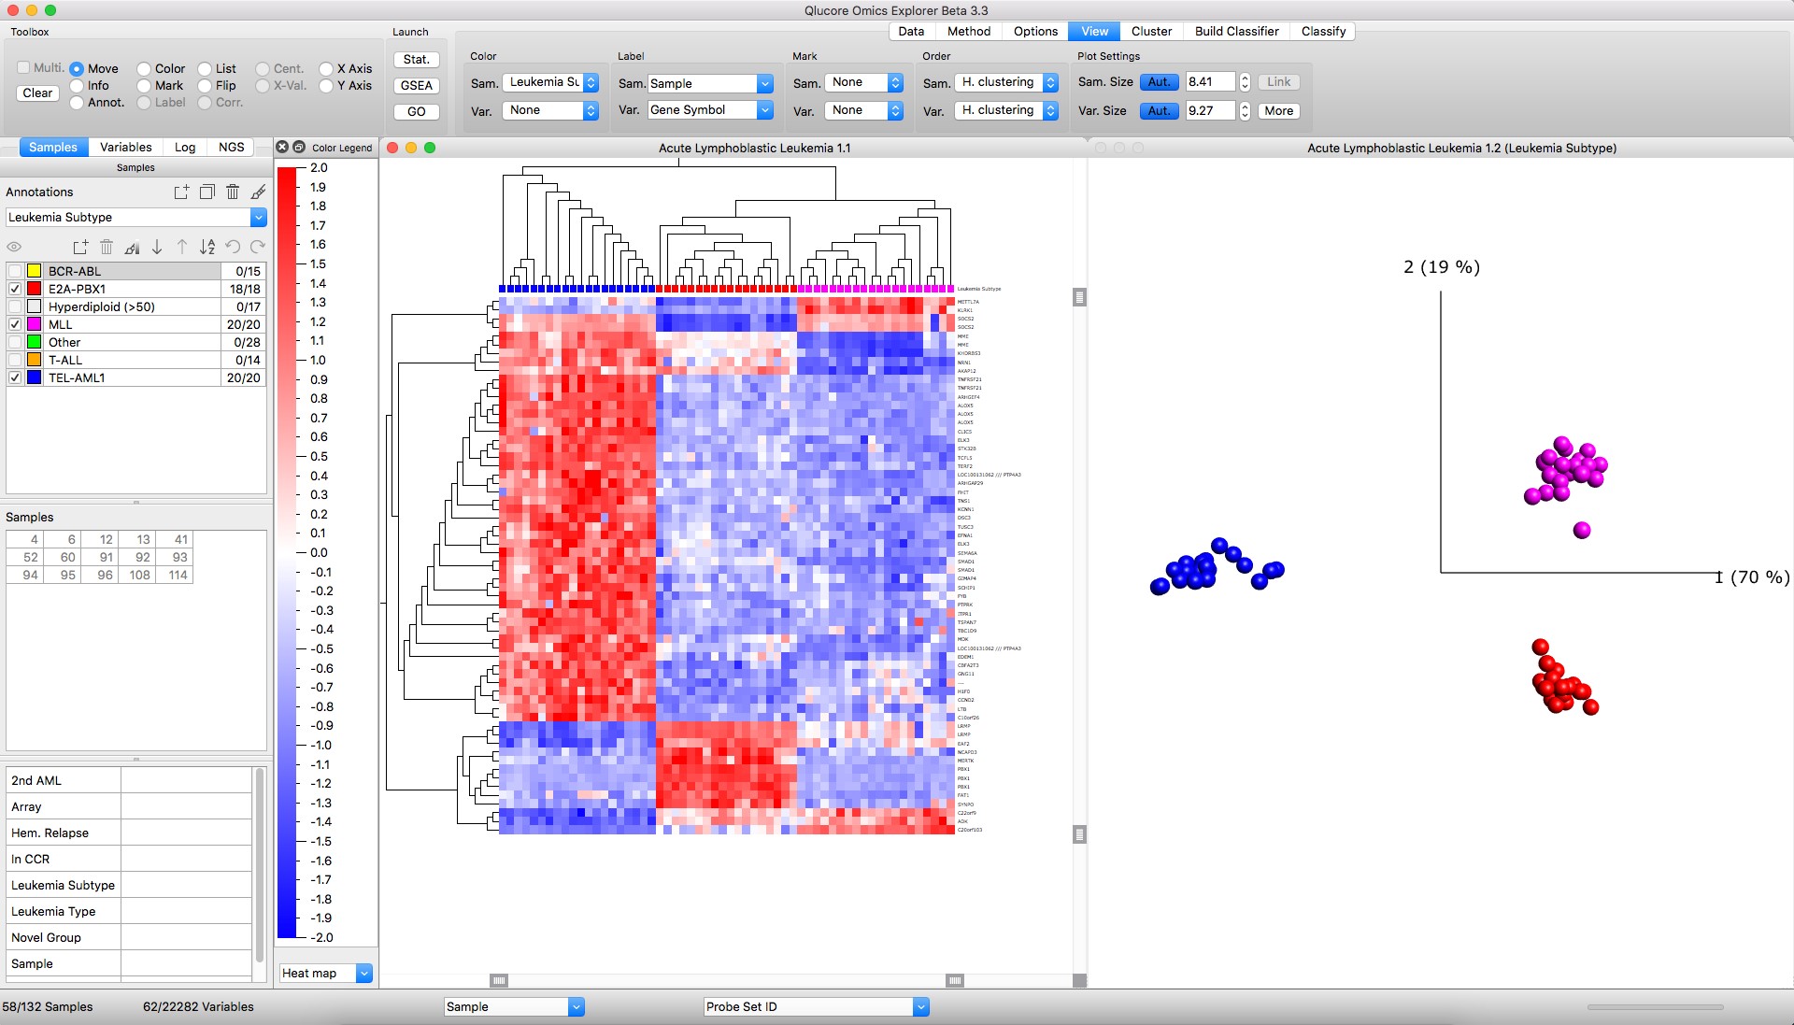Viewport: 1794px width, 1025px height.
Task: Uncheck the E2A-PBX1 category checkbox
Action: point(15,289)
